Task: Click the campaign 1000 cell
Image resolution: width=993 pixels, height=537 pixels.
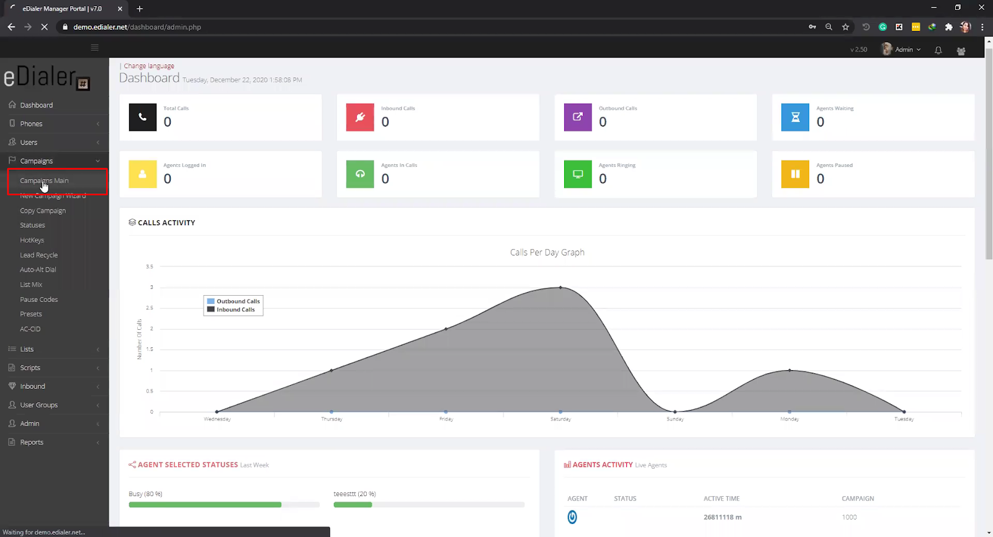Action: [x=849, y=517]
